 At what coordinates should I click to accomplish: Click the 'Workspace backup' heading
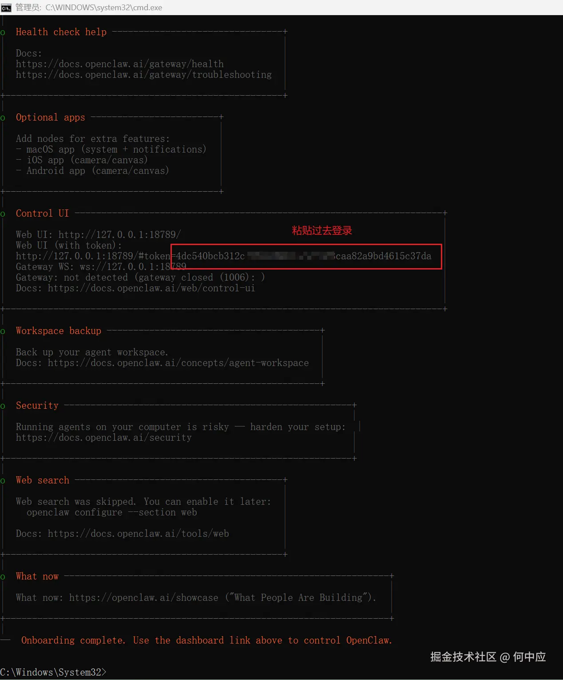[59, 331]
